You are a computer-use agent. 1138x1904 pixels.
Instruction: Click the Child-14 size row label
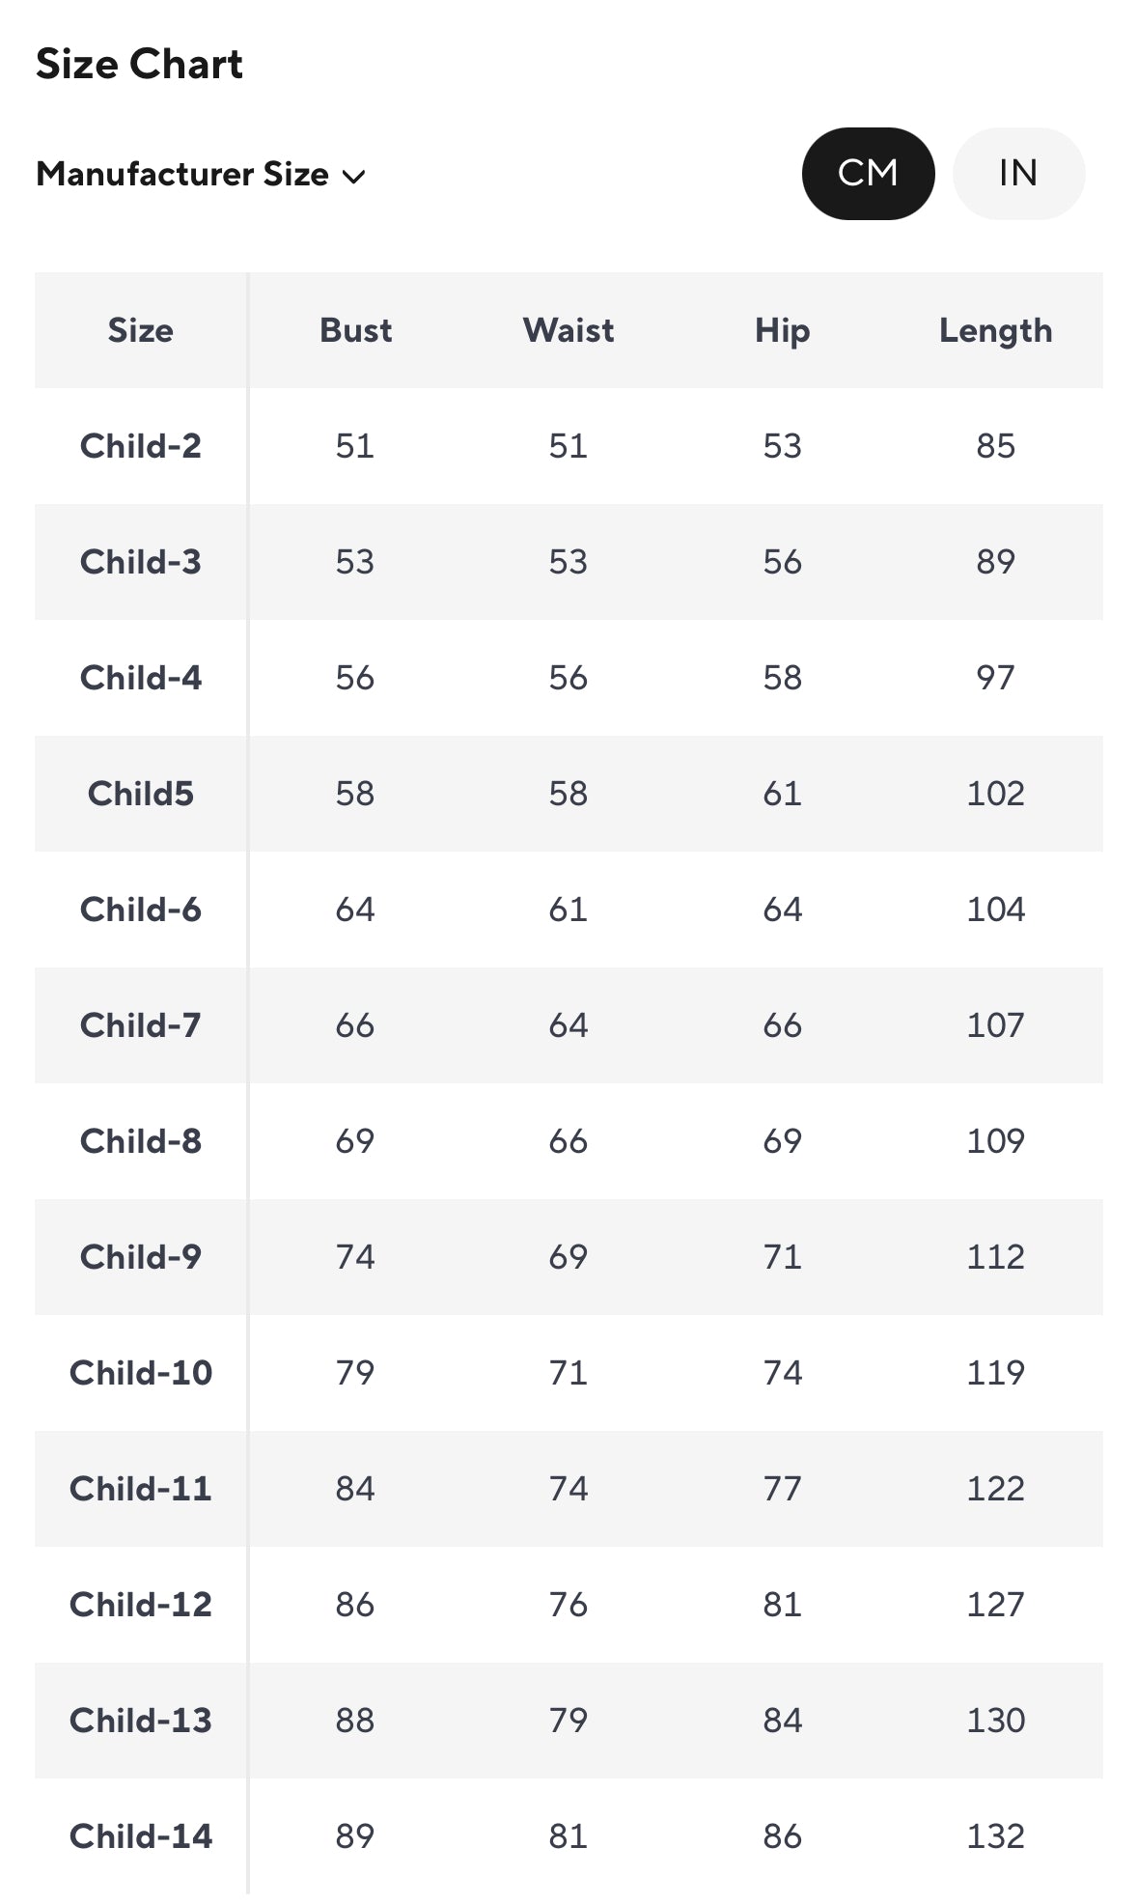141,1836
